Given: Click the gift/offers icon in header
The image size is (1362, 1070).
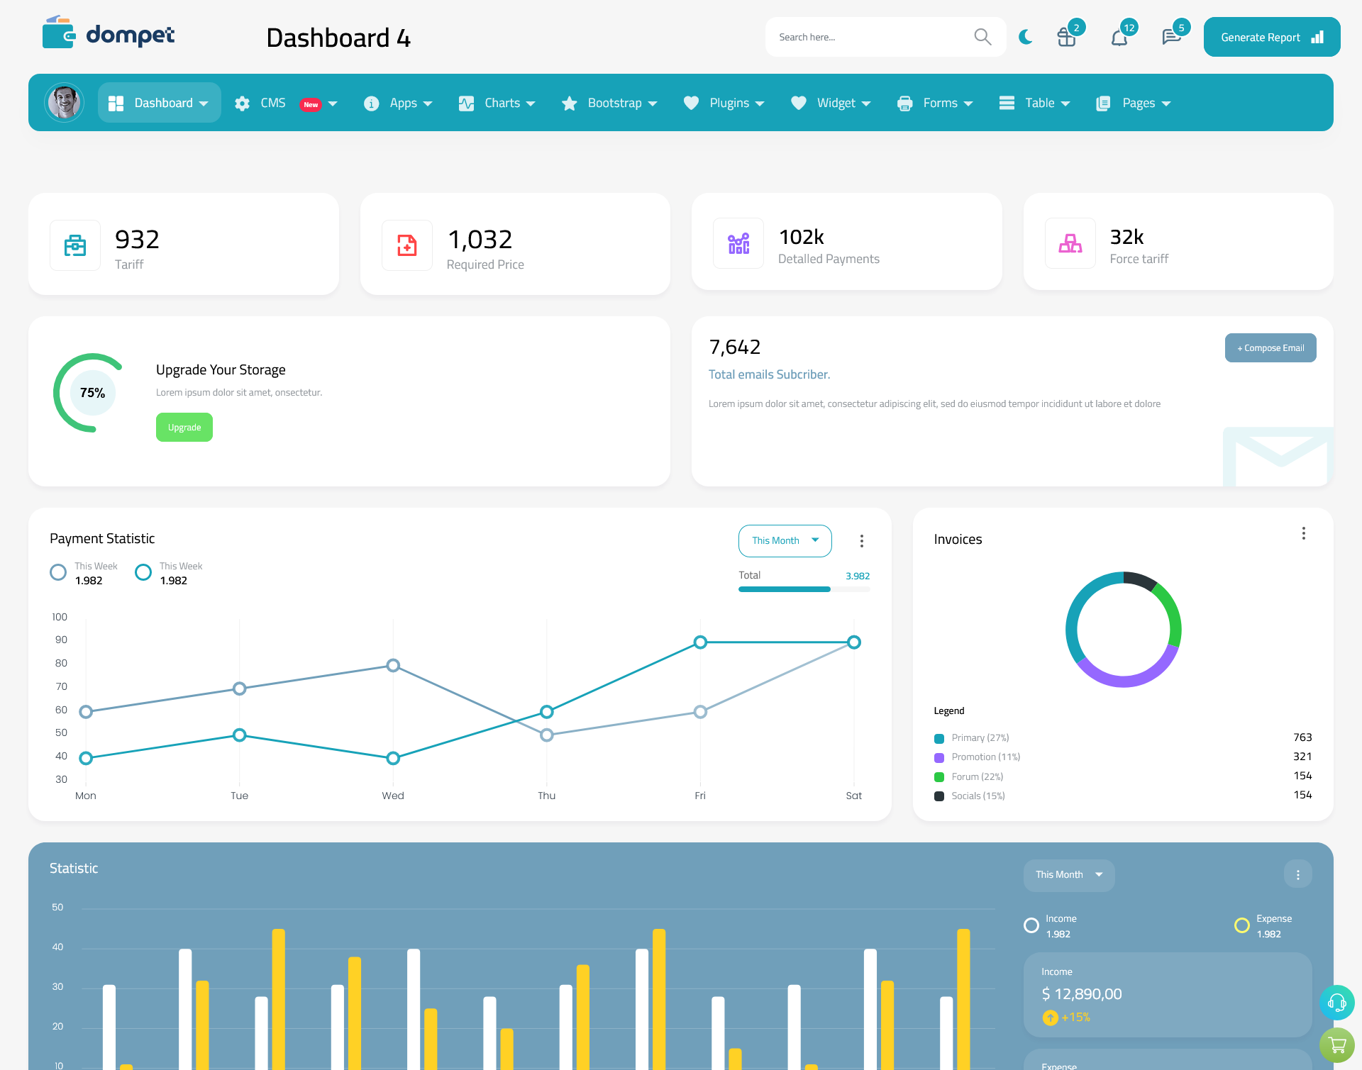Looking at the screenshot, I should 1065,36.
